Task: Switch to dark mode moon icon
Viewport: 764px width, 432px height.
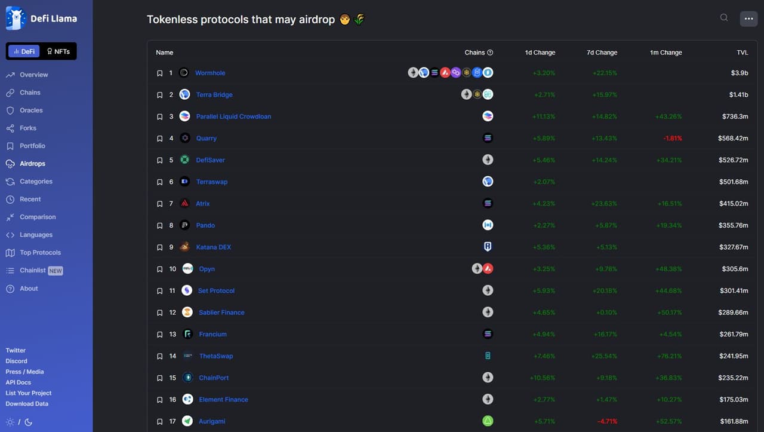Action: [29, 422]
